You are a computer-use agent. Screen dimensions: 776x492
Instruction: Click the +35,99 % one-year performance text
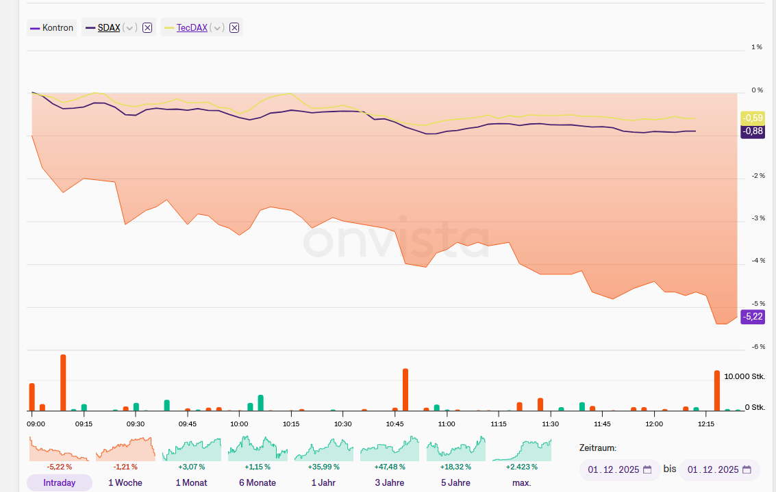324,467
